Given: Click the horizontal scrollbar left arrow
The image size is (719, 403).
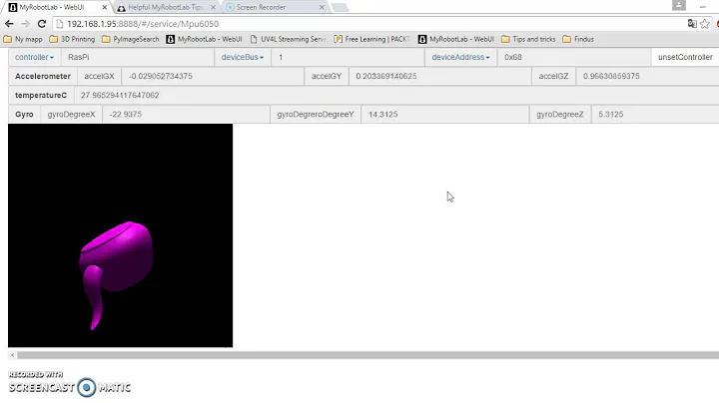Looking at the screenshot, I should [12, 355].
